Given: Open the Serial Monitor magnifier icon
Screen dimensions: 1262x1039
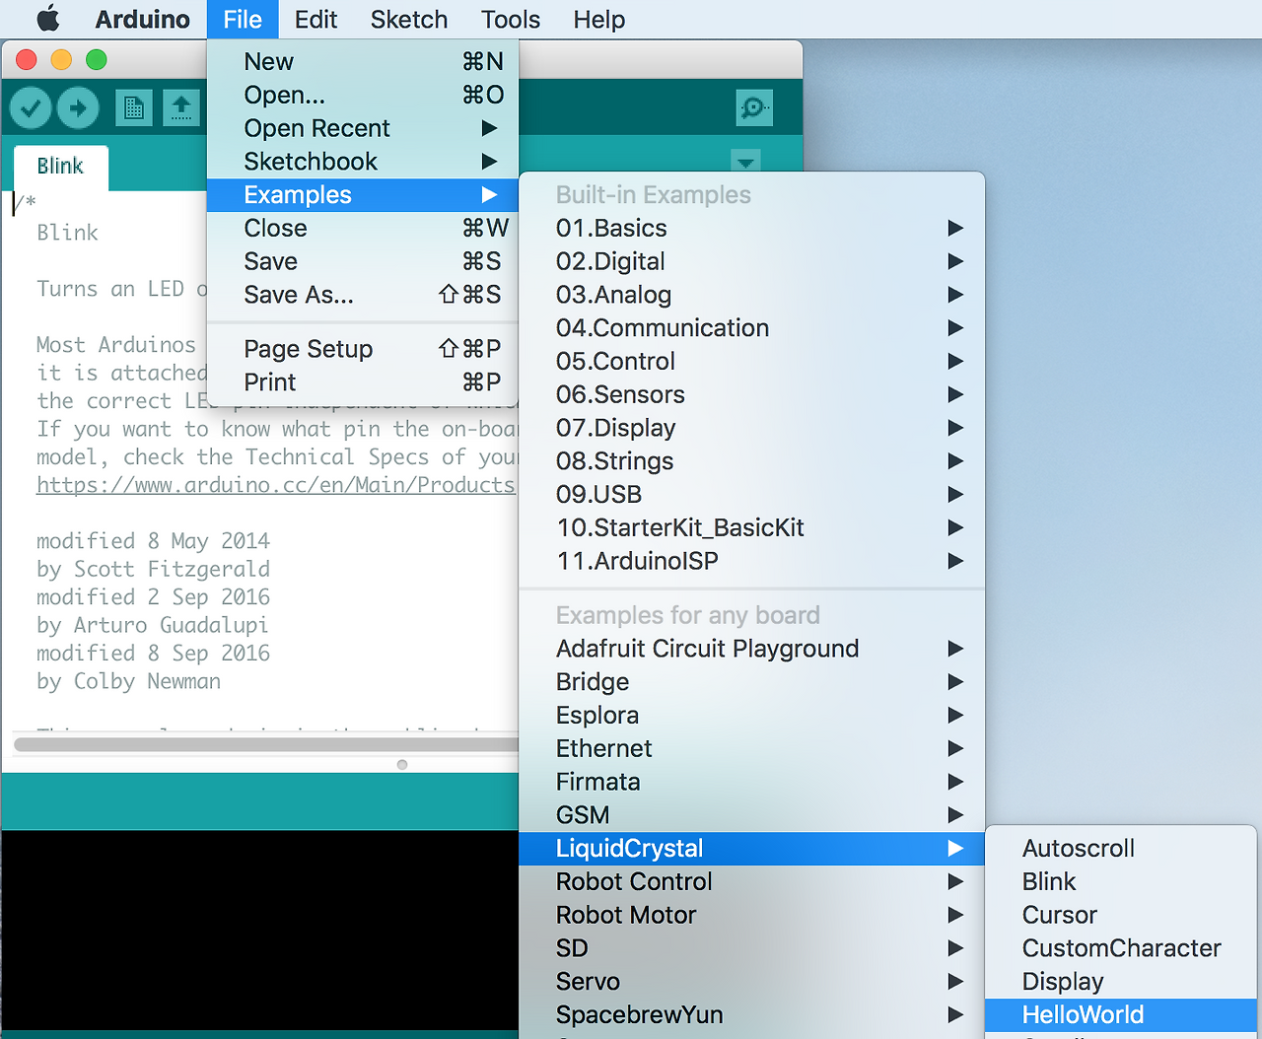Looking at the screenshot, I should [x=754, y=108].
